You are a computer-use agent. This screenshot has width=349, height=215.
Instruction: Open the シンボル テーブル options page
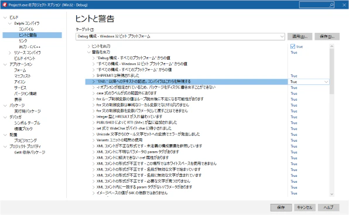(x=27, y=123)
